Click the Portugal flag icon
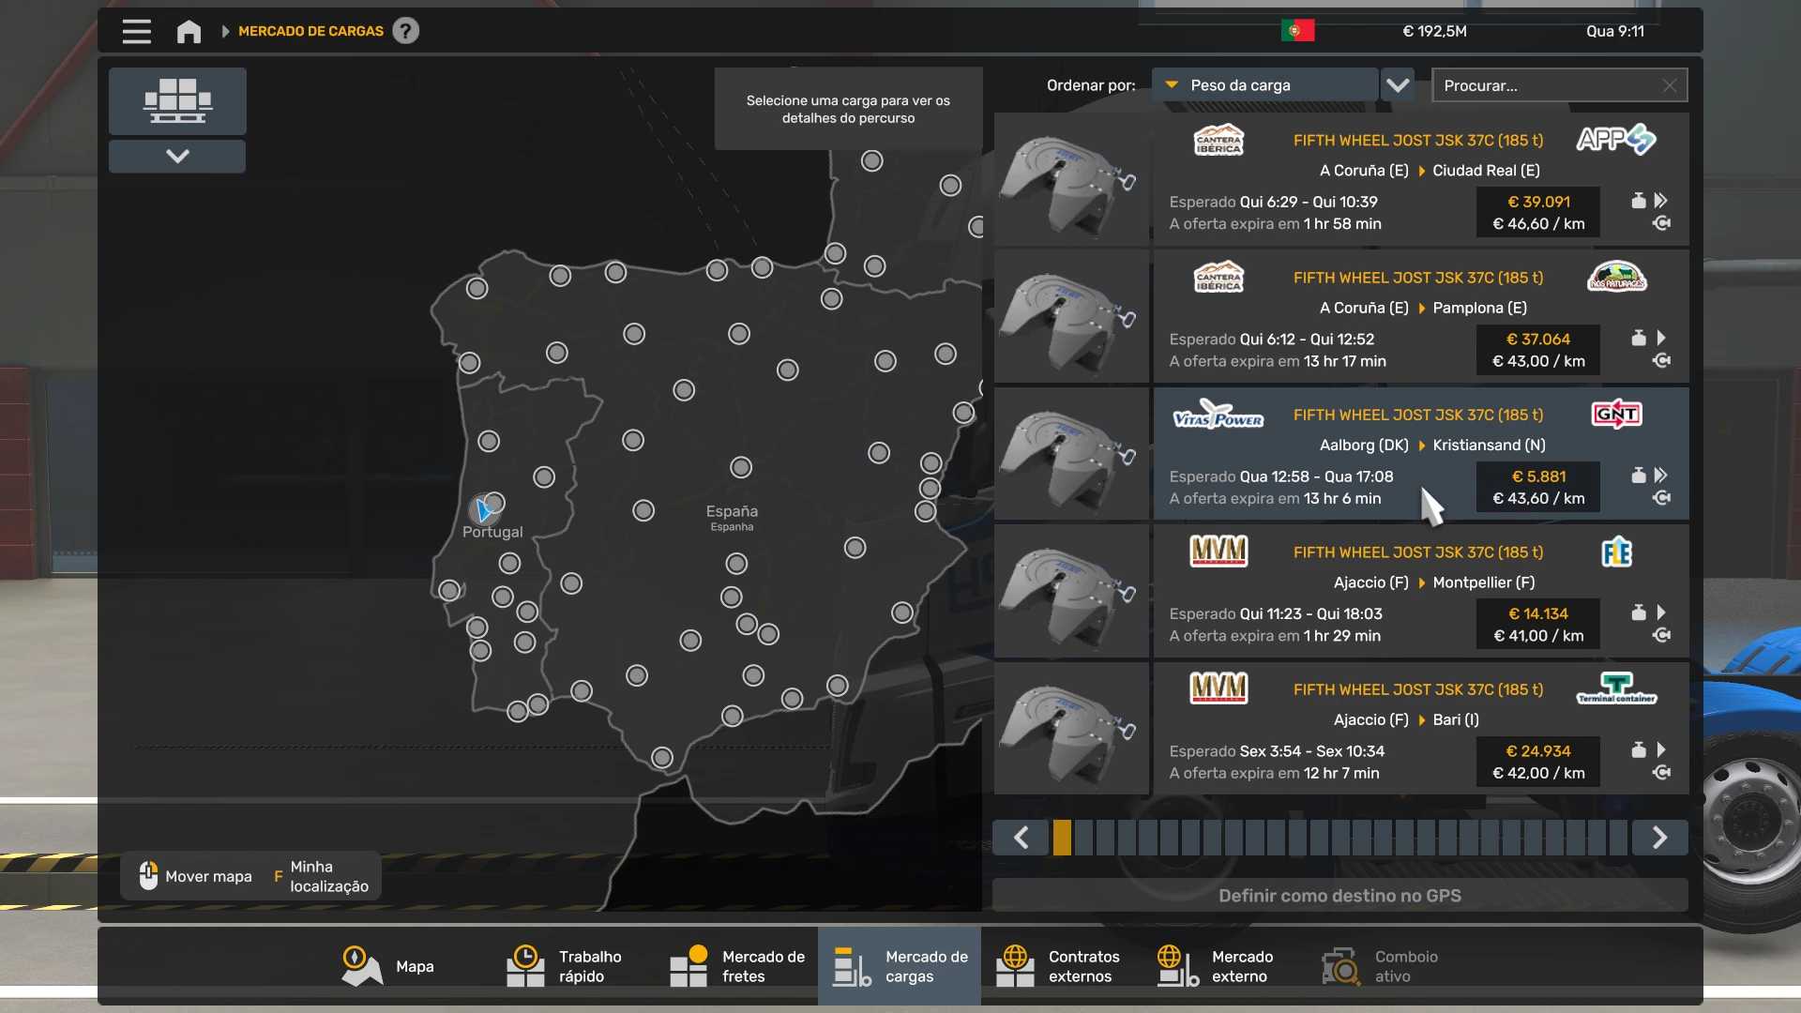Viewport: 1801px width, 1013px height. coord(1297,31)
